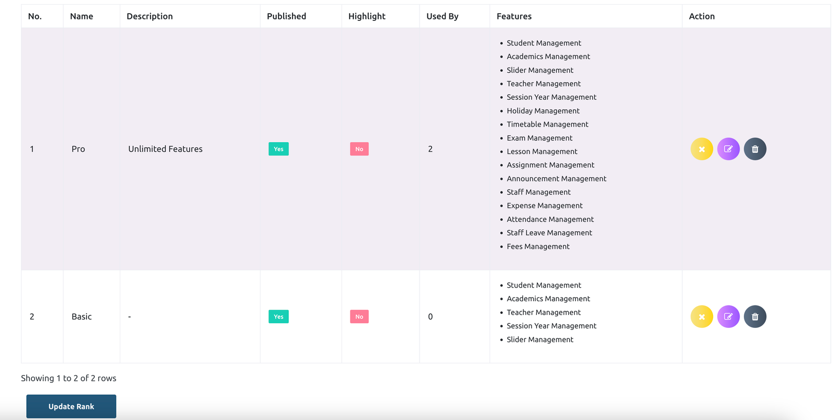The height and width of the screenshot is (420, 837).
Task: Click the Update Rank button
Action: [71, 406]
